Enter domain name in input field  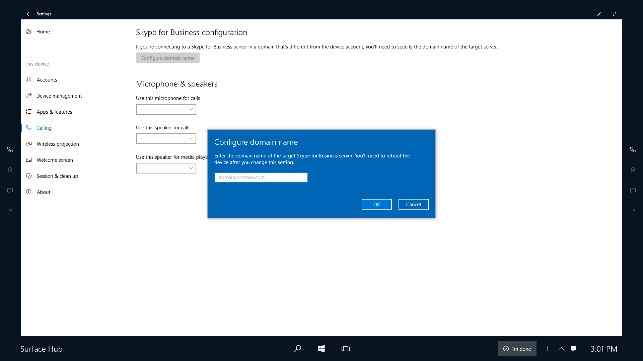click(x=261, y=177)
